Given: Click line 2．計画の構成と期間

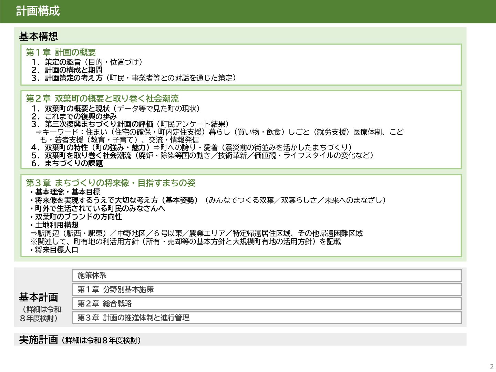Looking at the screenshot, I should point(66,70).
